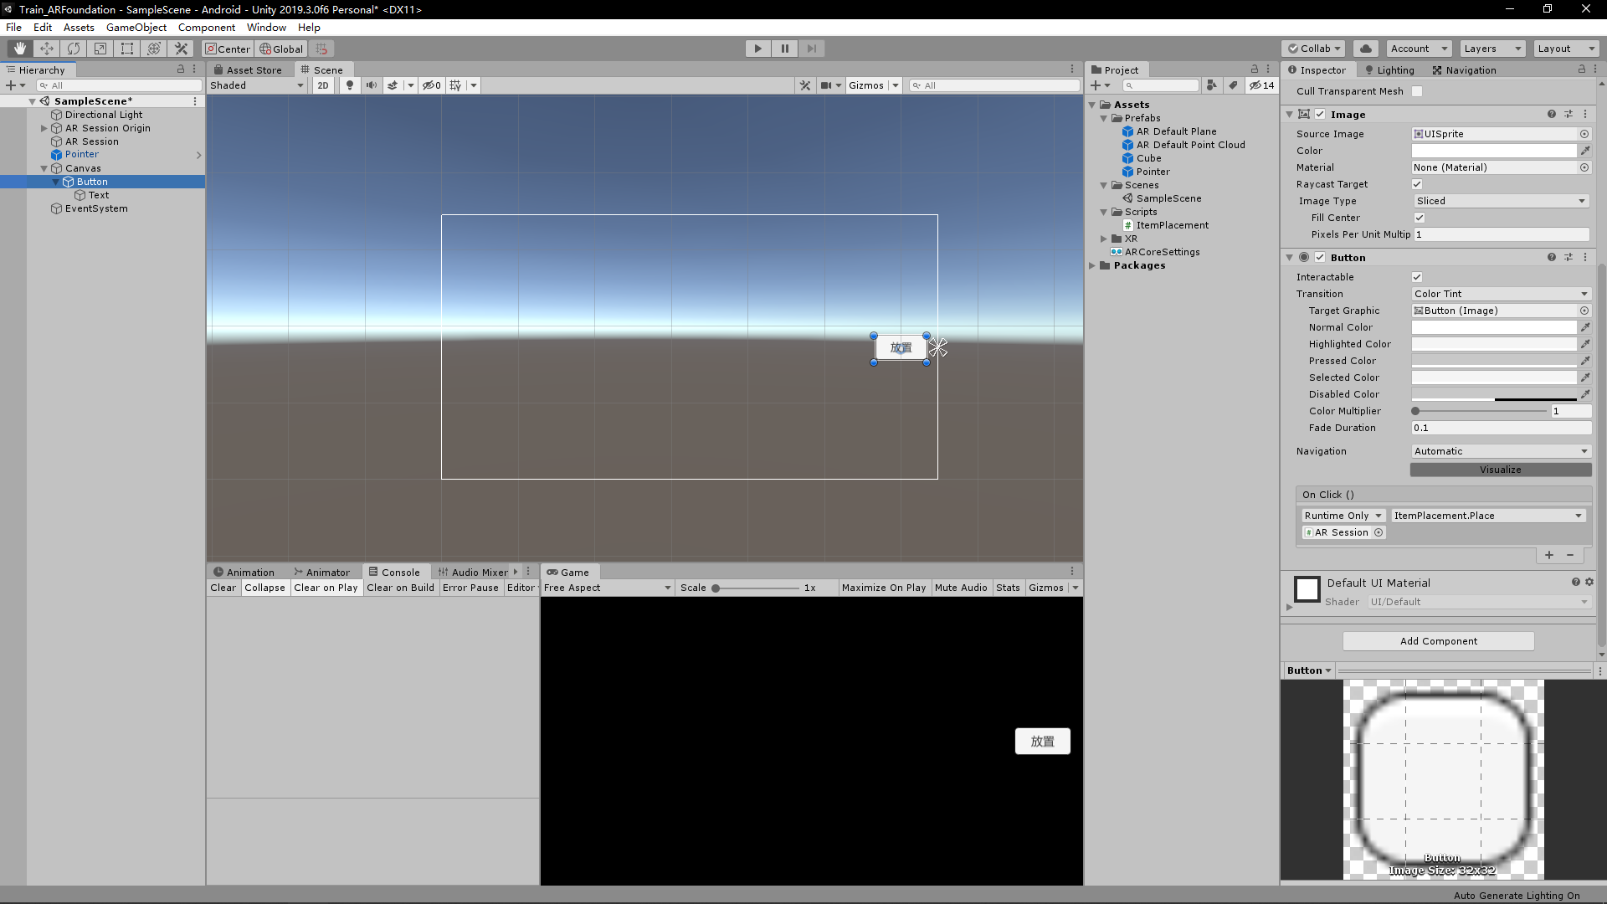Open the Image Type dropdown
Viewport: 1607px width, 904px height.
pyautogui.click(x=1501, y=201)
